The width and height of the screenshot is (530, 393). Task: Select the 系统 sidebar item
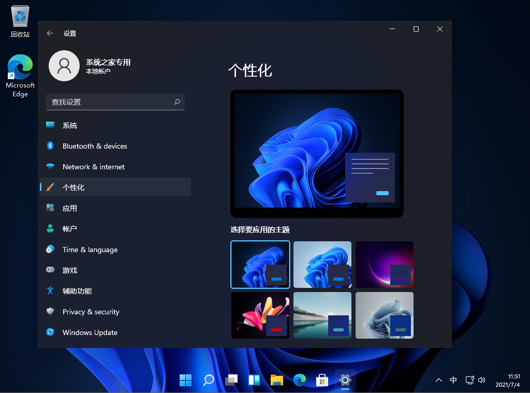[x=70, y=125]
